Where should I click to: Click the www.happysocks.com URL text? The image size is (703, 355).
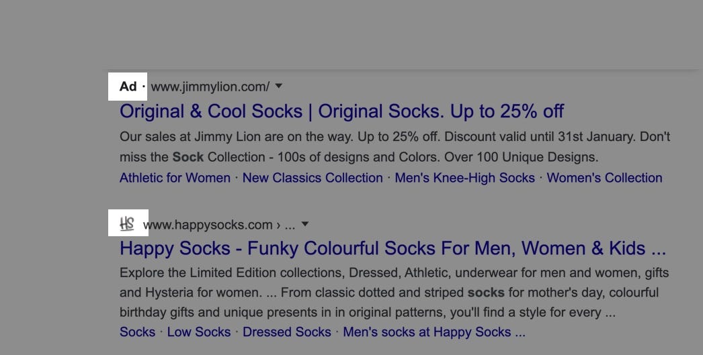click(208, 224)
